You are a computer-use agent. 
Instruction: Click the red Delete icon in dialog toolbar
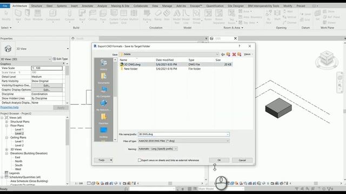pyautogui.click(x=234, y=54)
